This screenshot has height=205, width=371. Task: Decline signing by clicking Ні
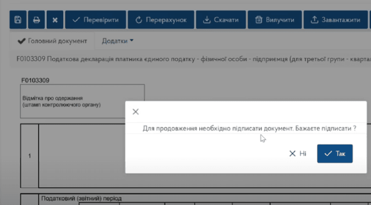tap(298, 154)
